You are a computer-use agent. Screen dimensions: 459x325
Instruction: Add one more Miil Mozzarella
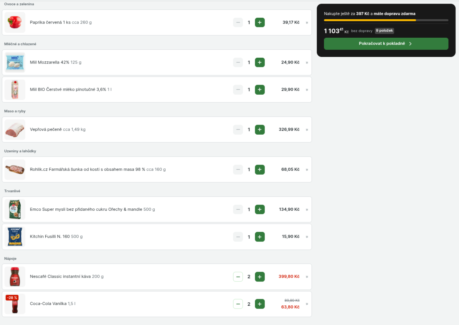click(259, 63)
